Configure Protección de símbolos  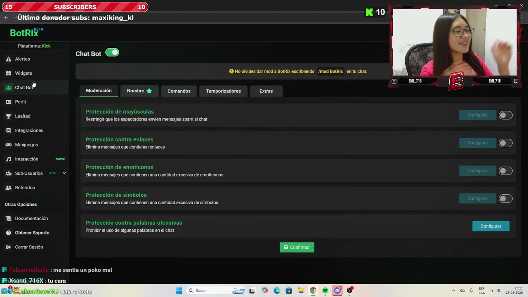click(x=478, y=198)
